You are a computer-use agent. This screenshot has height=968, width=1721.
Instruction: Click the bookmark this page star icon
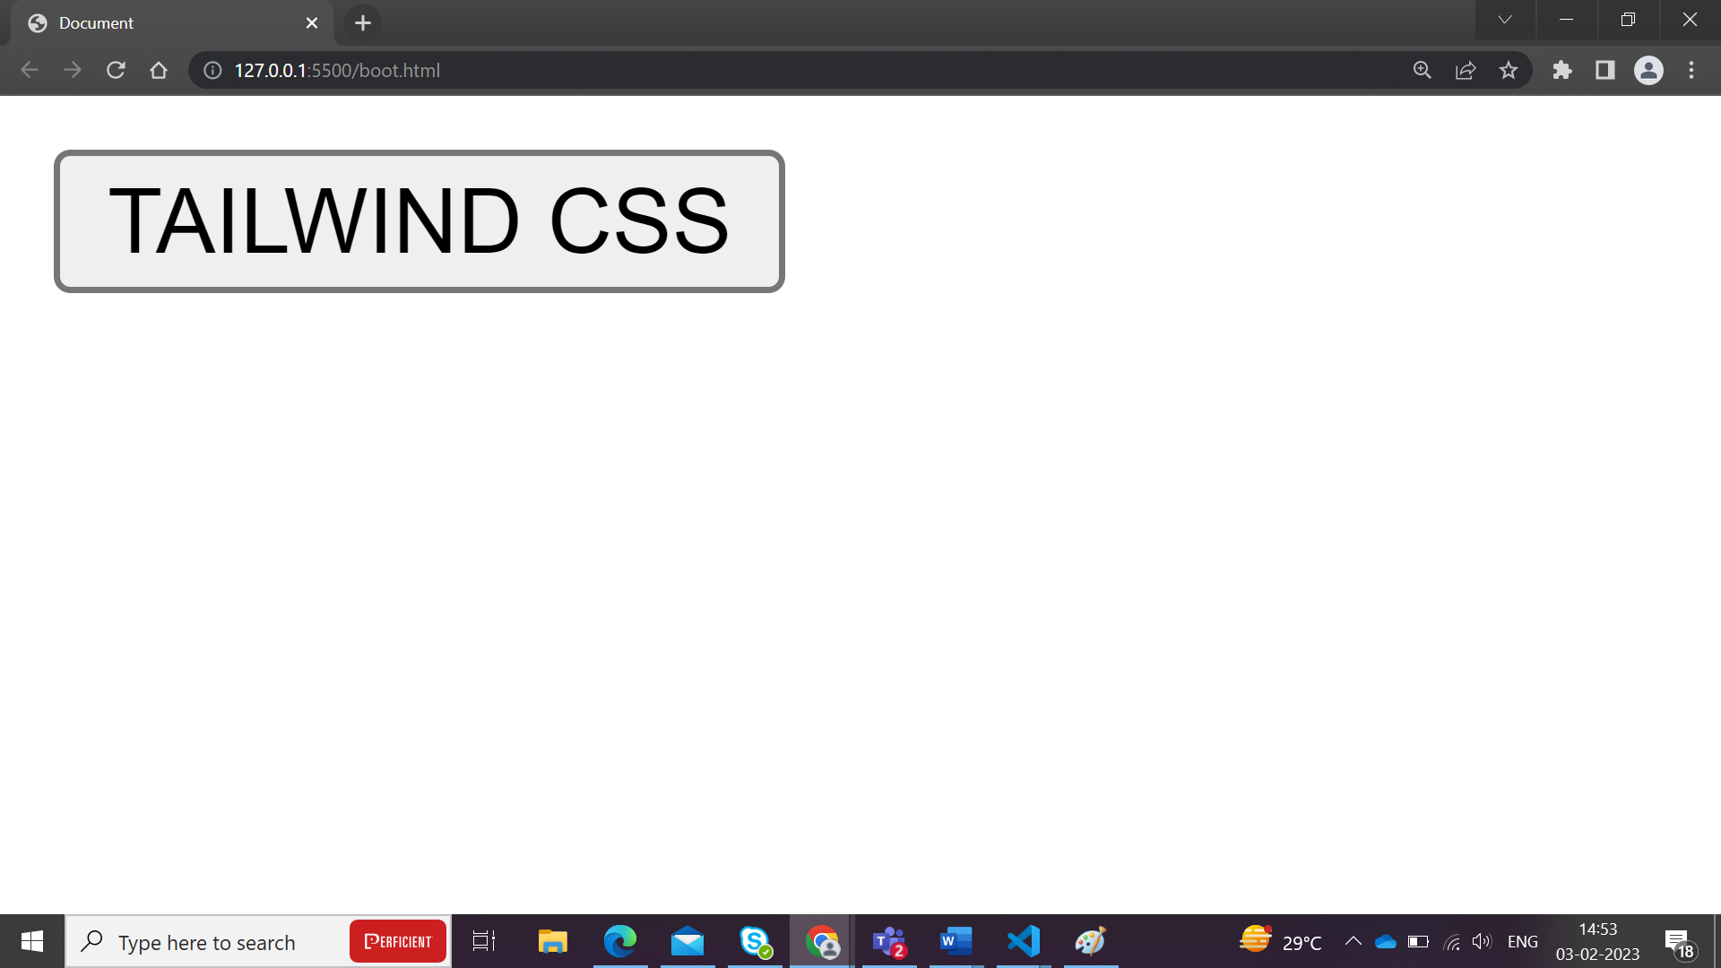click(1509, 70)
